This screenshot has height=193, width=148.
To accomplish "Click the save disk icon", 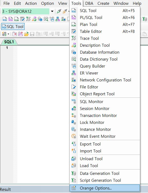I will click(32, 34).
